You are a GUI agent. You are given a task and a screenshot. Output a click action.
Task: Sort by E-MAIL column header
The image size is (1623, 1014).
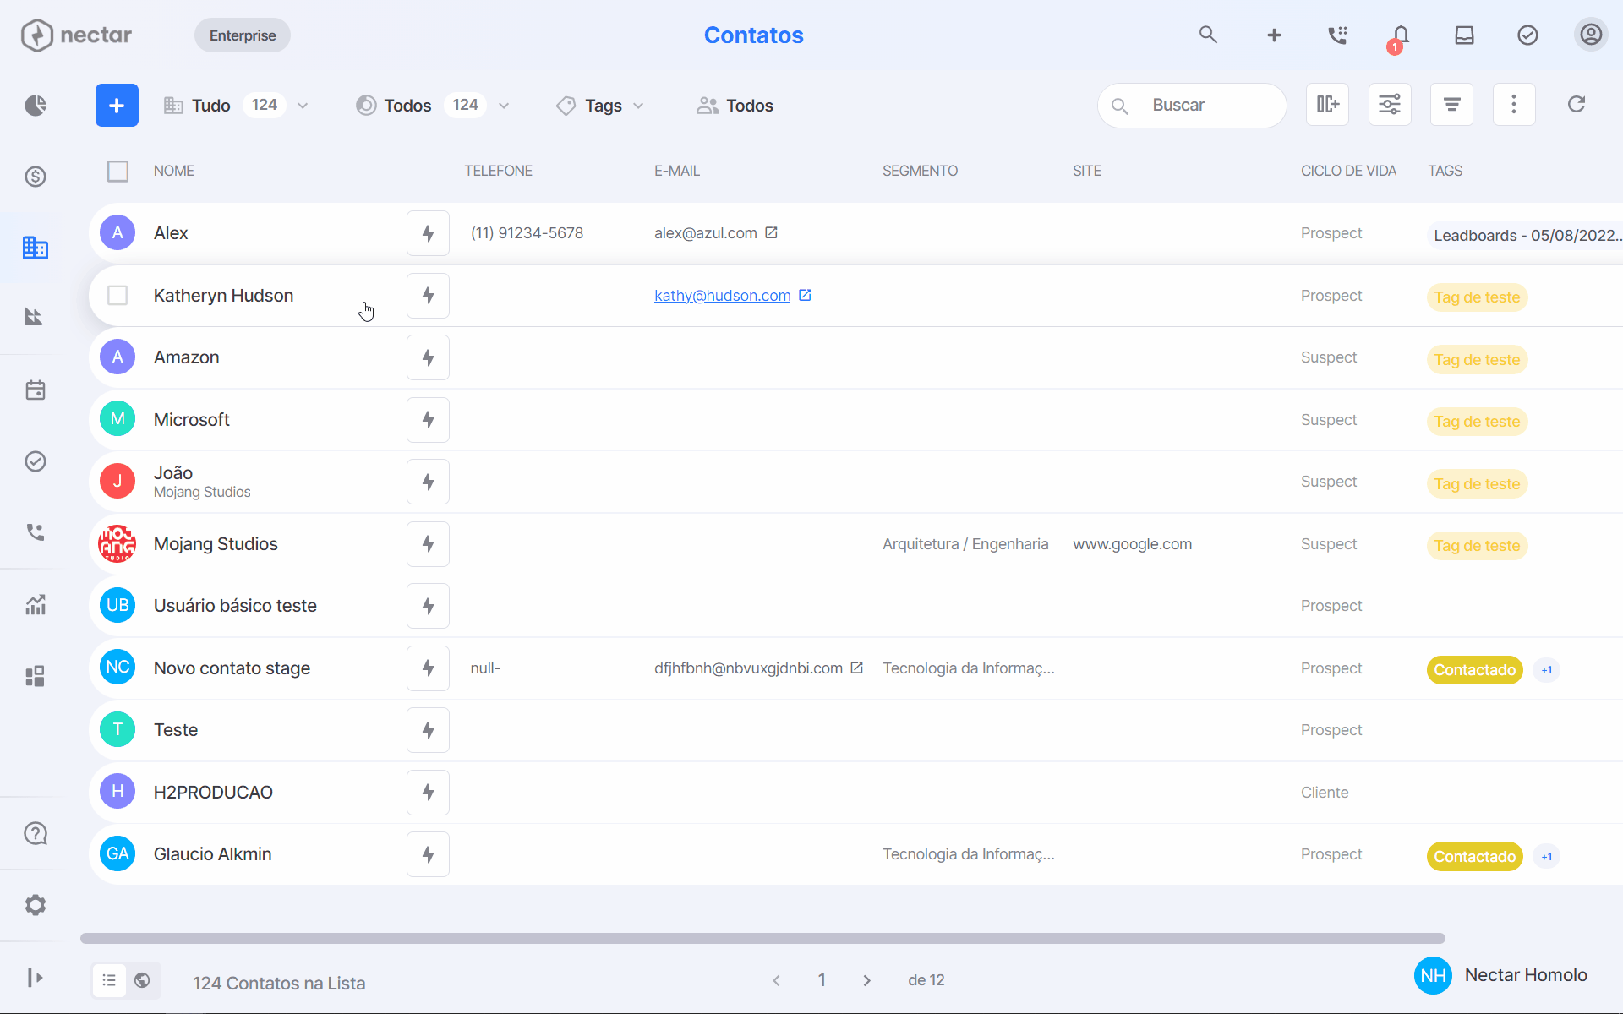(x=677, y=171)
